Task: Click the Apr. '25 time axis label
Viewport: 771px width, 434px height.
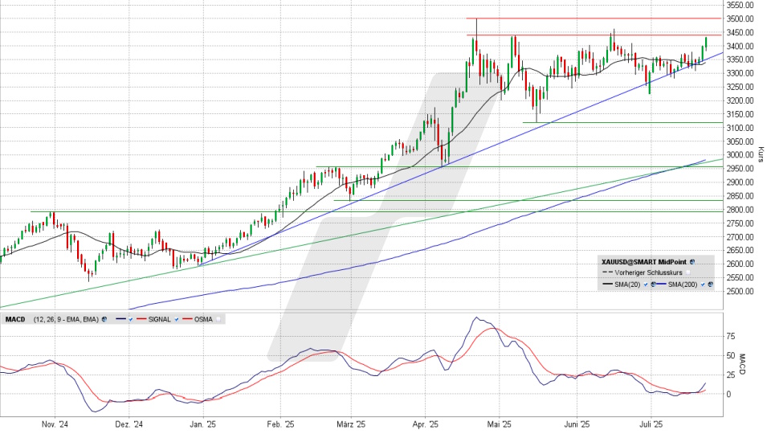Action: point(426,424)
